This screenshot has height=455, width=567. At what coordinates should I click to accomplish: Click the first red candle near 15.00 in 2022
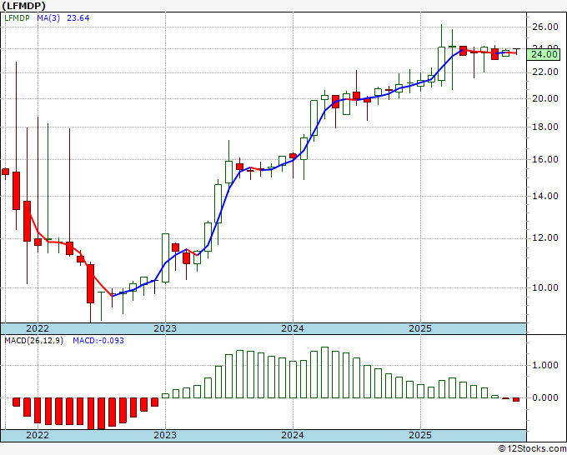(6, 172)
